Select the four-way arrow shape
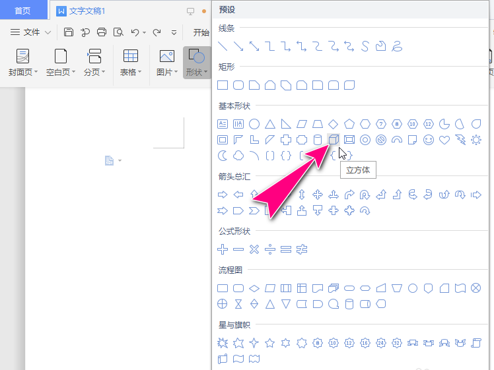Screen dimensions: 494x370 pos(318,195)
